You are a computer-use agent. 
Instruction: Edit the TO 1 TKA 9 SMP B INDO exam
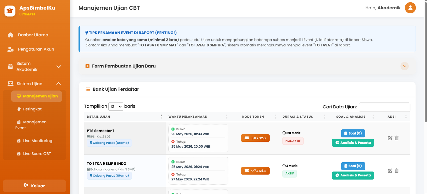click(390, 171)
